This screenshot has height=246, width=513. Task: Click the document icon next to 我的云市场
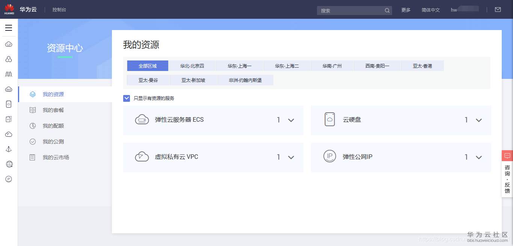33,157
